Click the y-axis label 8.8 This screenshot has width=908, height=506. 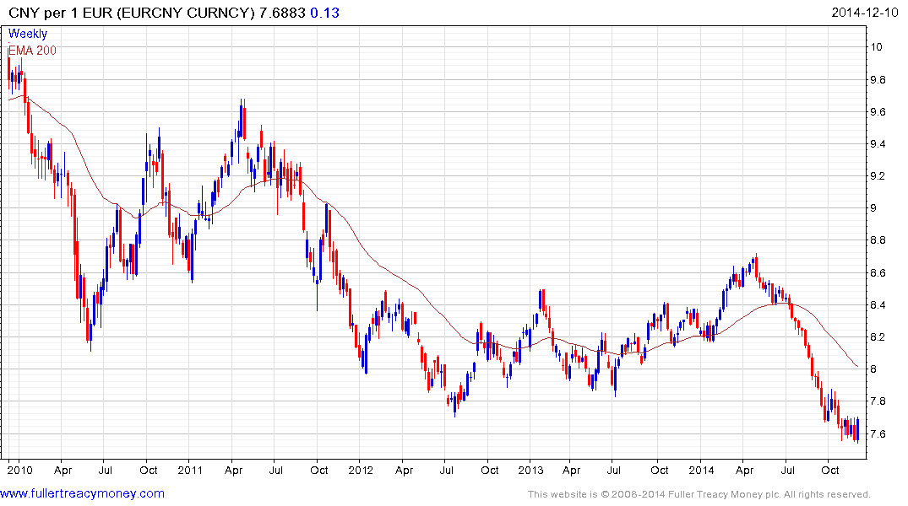[878, 240]
